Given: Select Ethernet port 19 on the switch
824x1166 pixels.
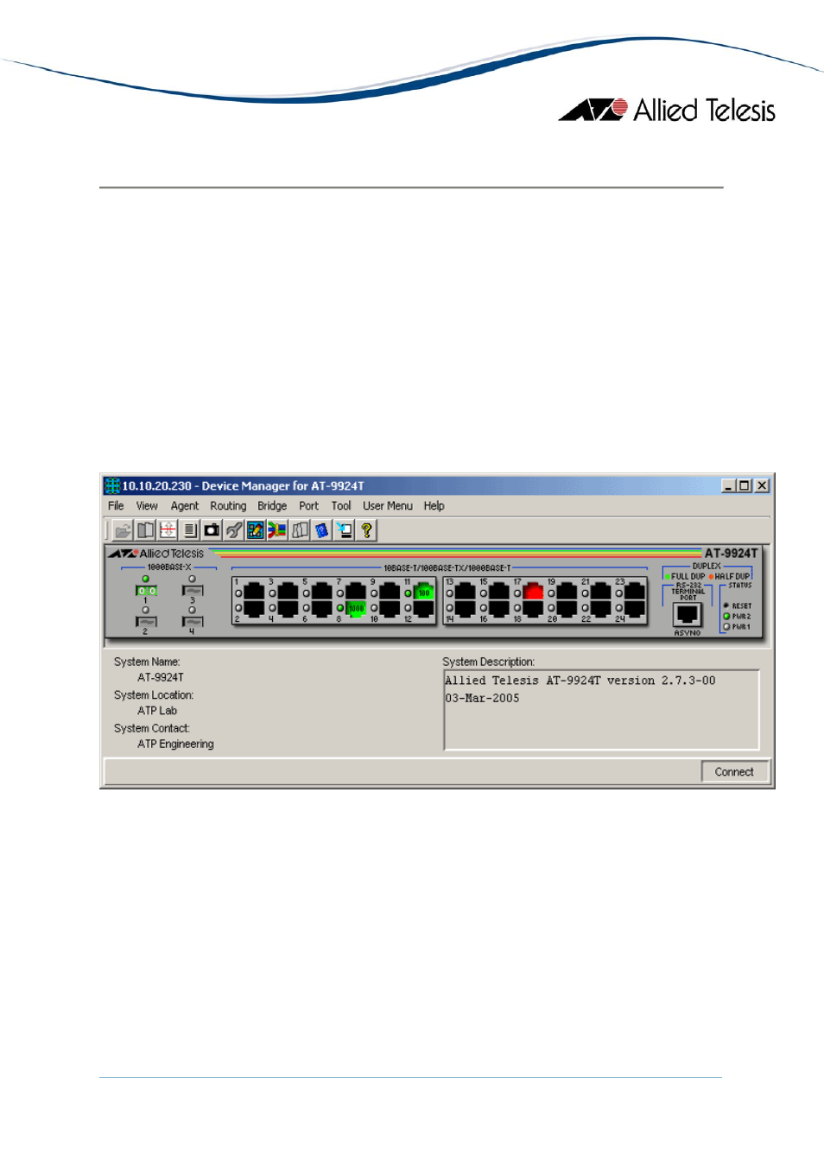Looking at the screenshot, I should point(567,592).
